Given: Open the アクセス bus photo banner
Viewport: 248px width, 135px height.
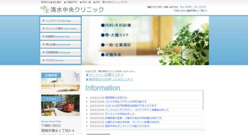Looking at the screenshot, I should click(60, 105).
